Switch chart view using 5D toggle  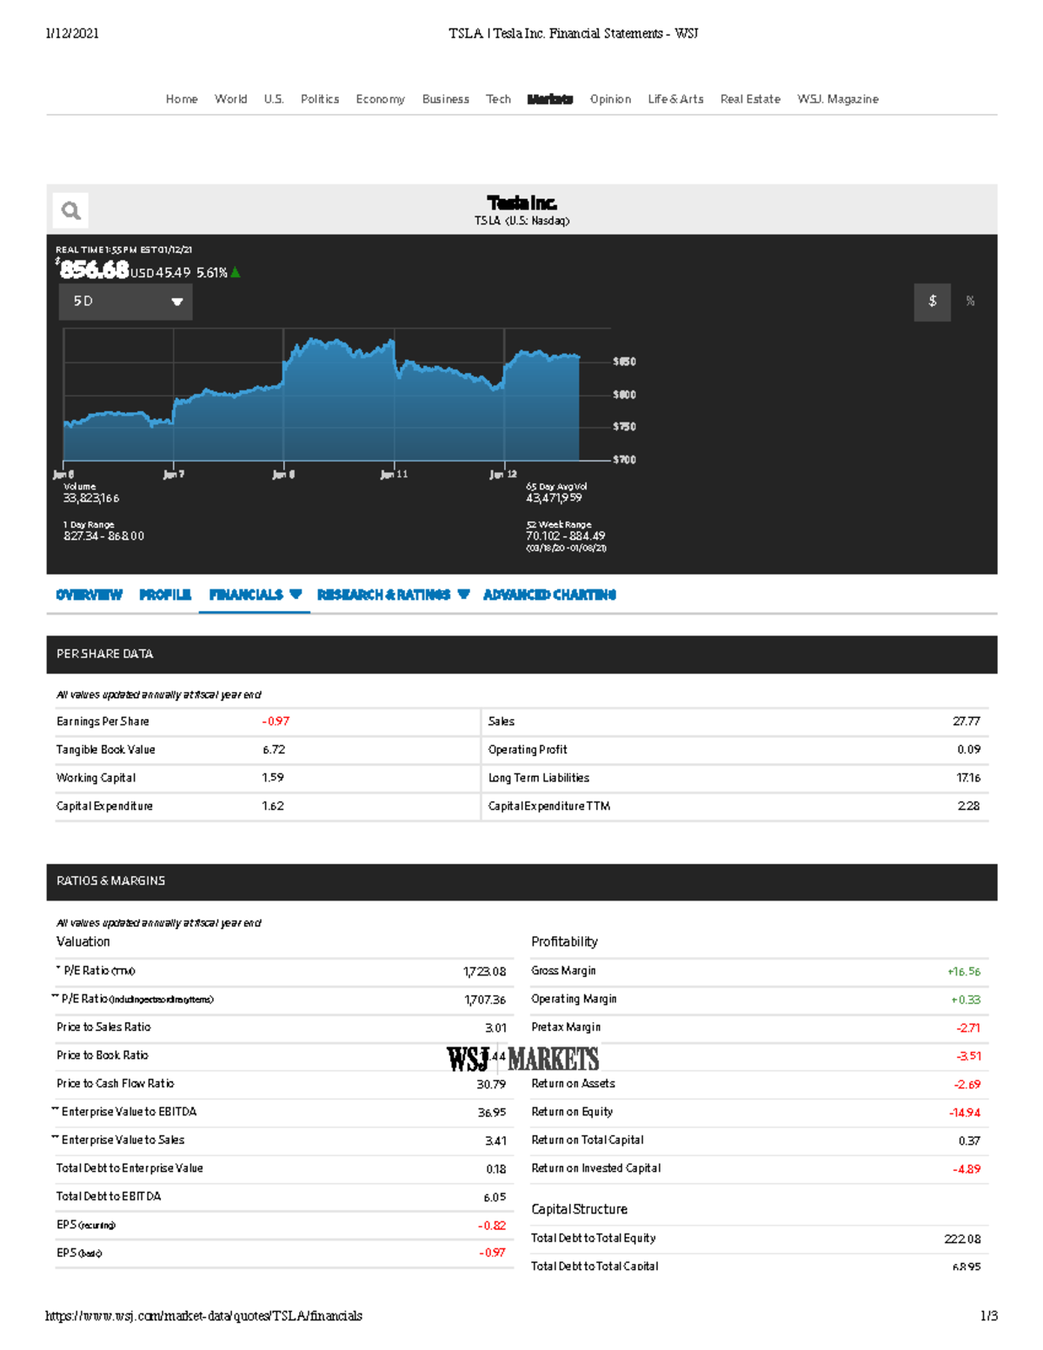(x=124, y=302)
